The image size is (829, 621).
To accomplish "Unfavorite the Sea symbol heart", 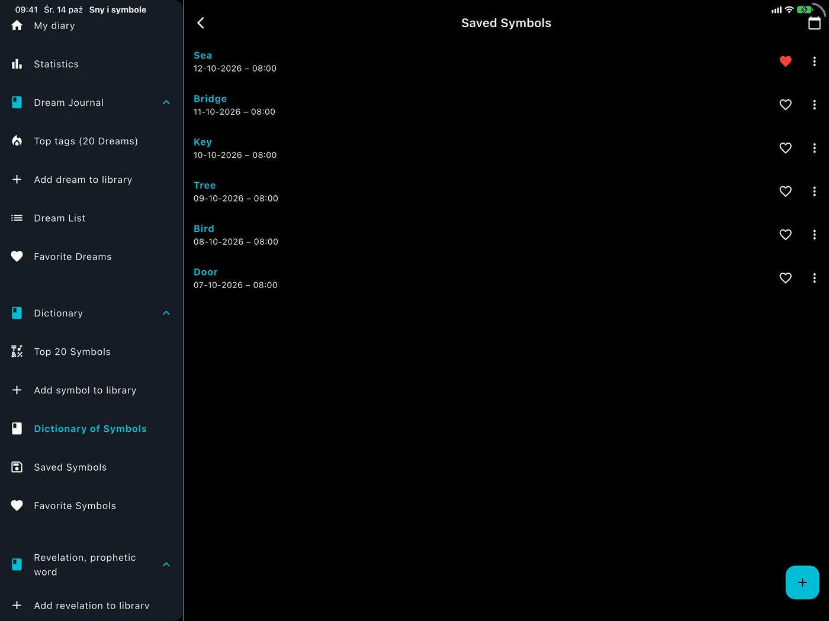I will coord(786,62).
